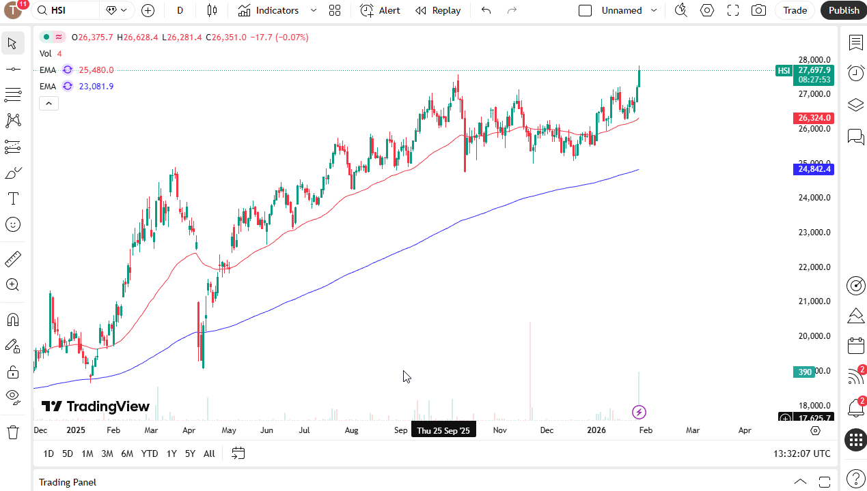Select the trend line drawing tool
This screenshot has width=867, height=491.
pos(12,70)
